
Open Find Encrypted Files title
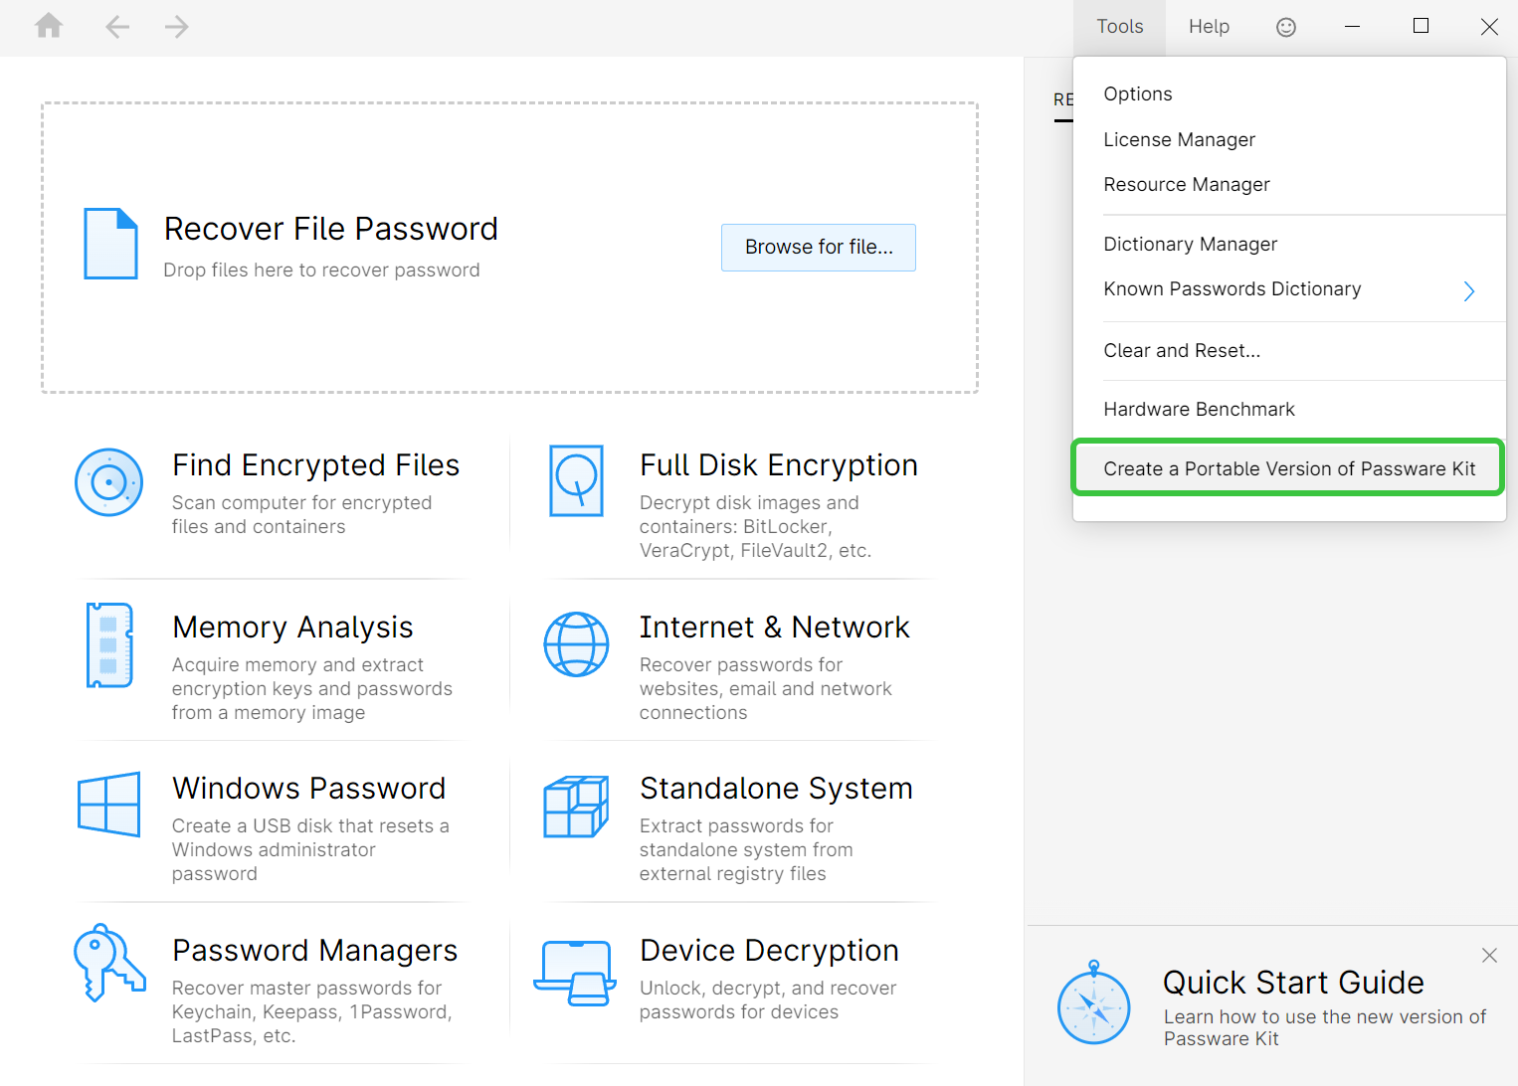click(x=316, y=465)
